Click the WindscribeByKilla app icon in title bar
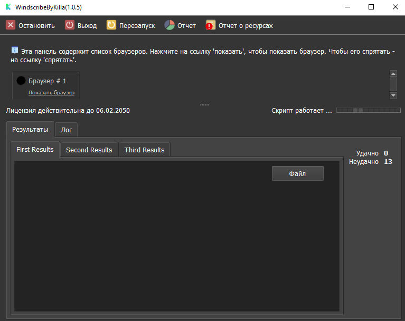 pos(8,7)
